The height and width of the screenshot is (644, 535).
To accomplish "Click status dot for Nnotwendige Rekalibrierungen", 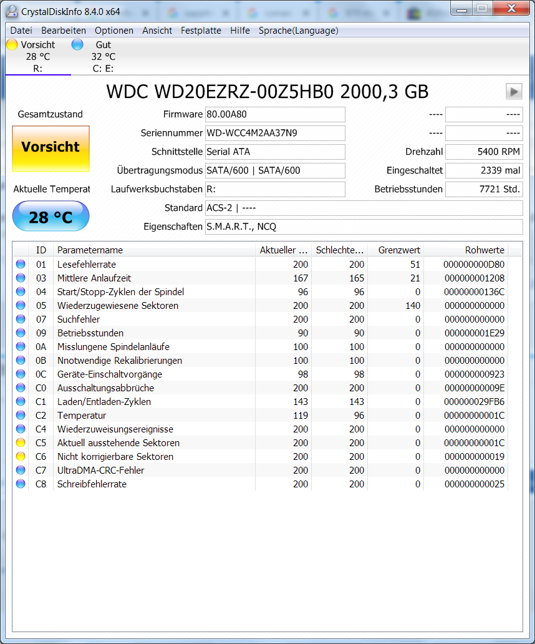I will click(21, 360).
